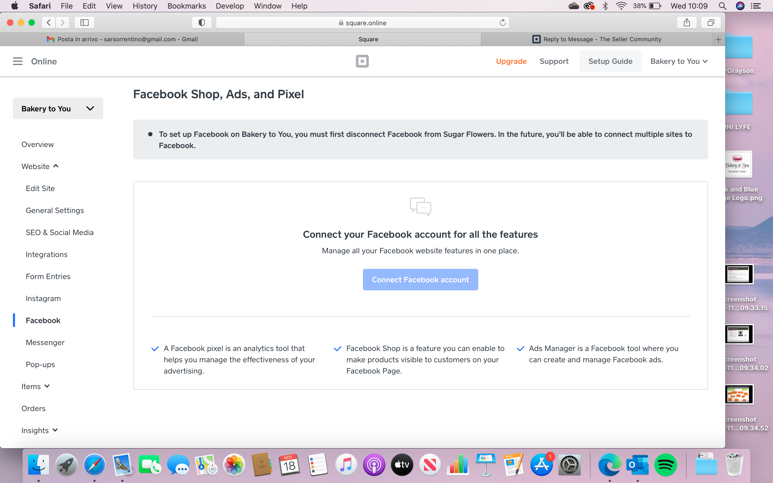The height and width of the screenshot is (483, 773).
Task: Open the Bakery to You dropdown in the header
Action: [679, 61]
